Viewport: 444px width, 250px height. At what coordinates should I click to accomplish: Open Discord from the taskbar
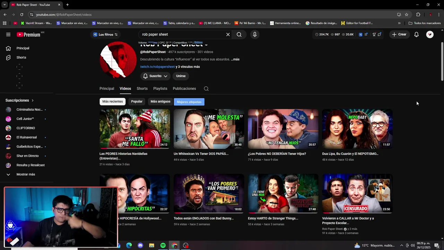pos(140,245)
